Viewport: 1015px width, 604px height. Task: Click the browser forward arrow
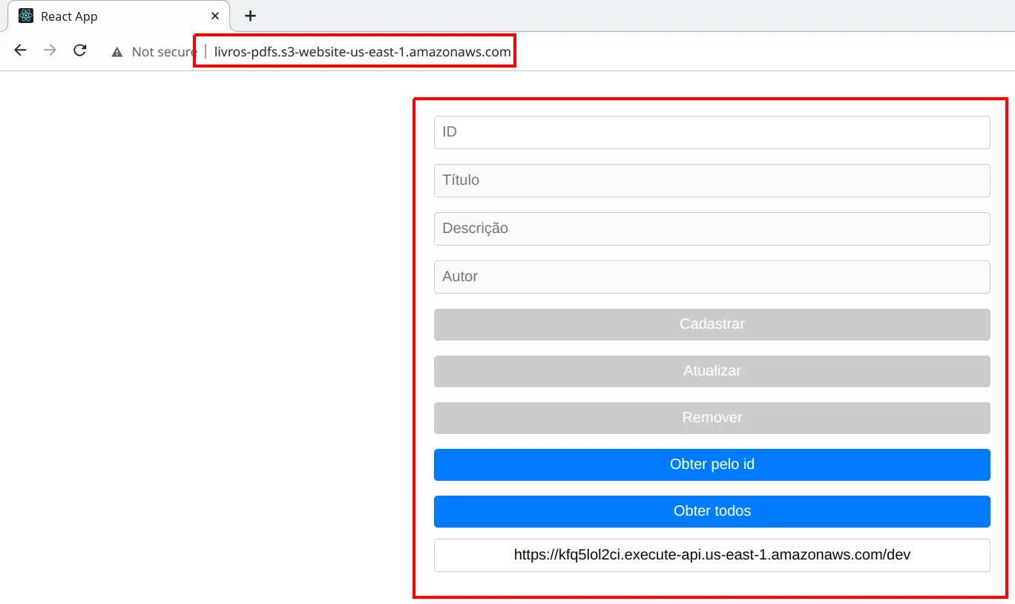(x=50, y=50)
